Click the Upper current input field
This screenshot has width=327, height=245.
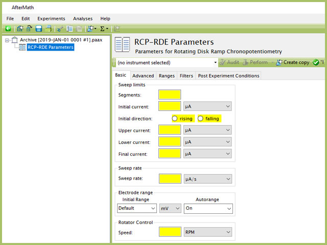pos(170,130)
